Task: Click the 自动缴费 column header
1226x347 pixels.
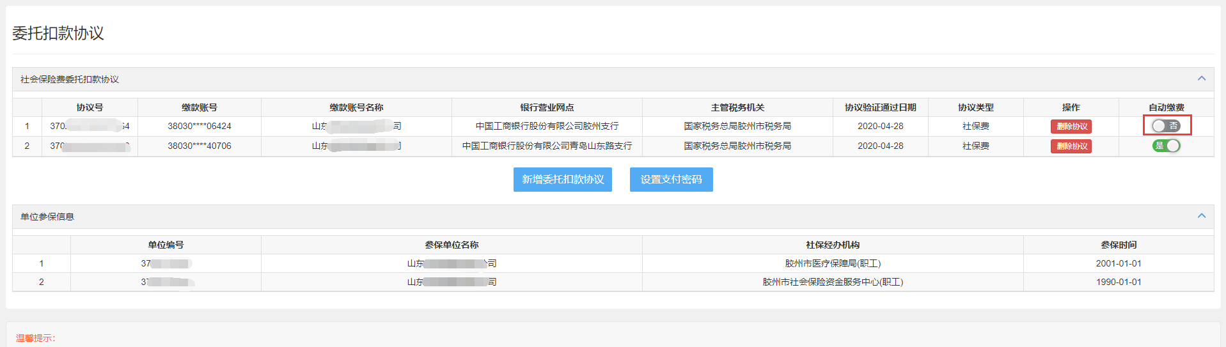Action: (1166, 107)
